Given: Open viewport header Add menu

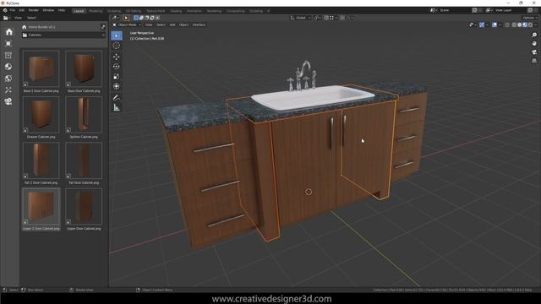Looking at the screenshot, I should click(x=172, y=24).
